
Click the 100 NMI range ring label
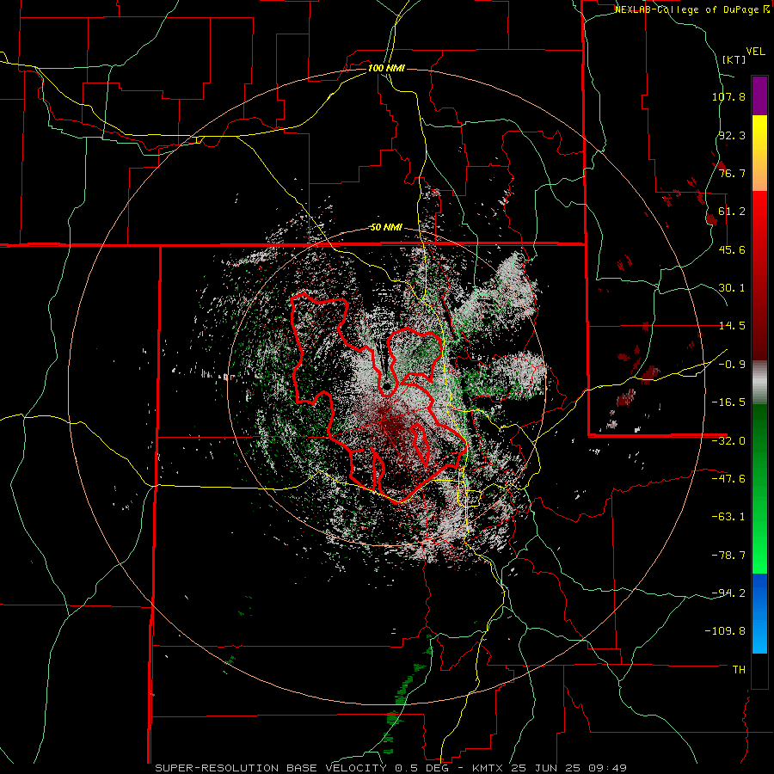point(386,68)
